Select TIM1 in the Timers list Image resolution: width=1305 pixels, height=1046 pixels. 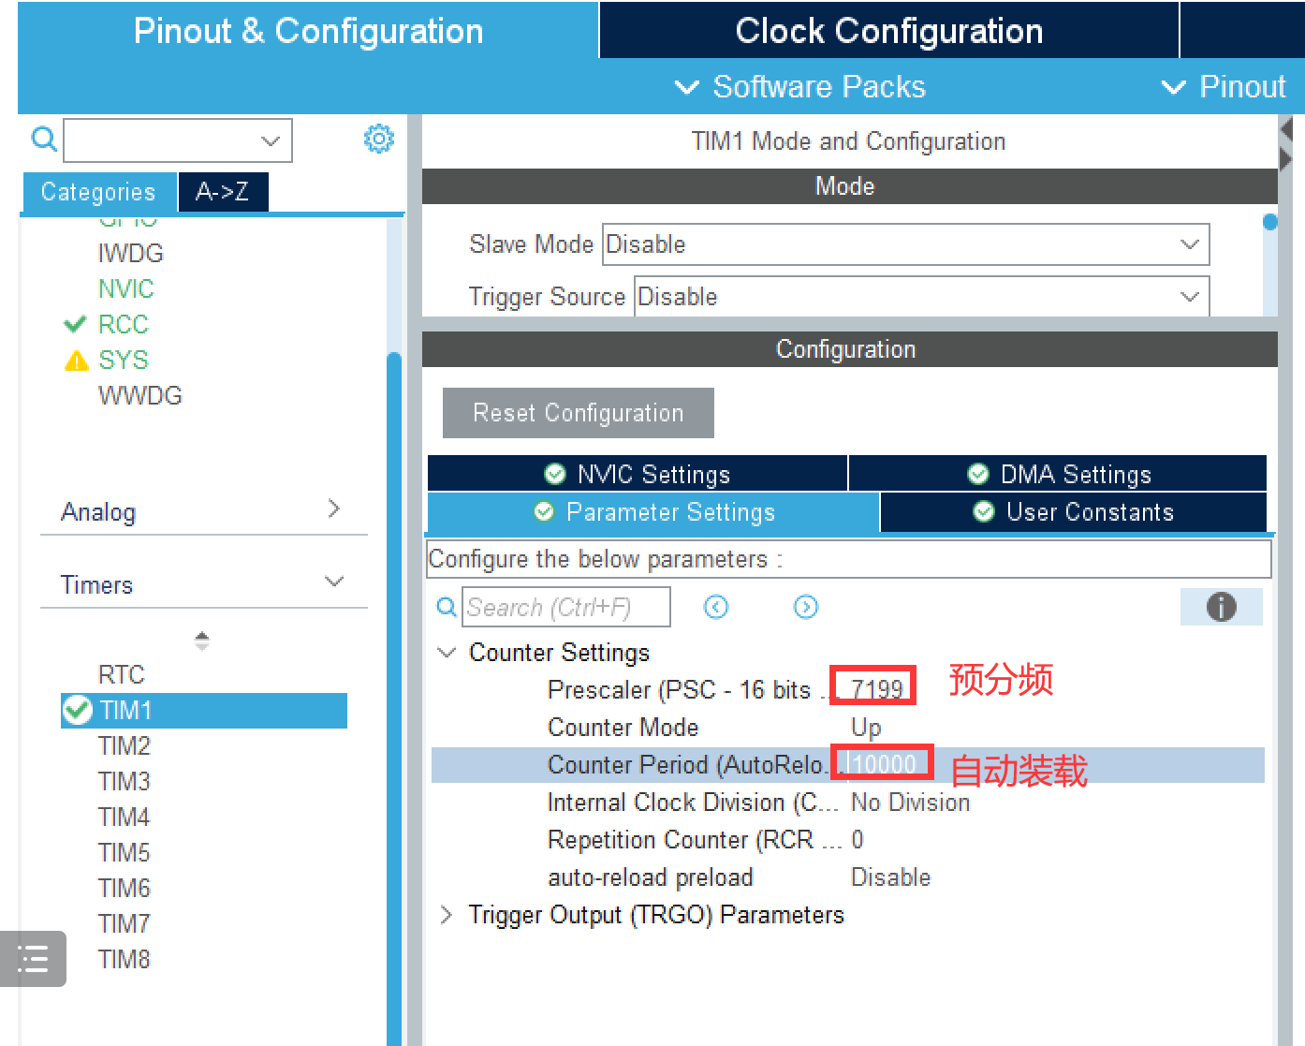[204, 711]
